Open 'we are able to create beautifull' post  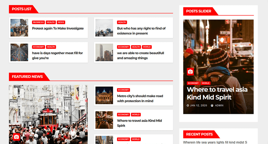click(141, 56)
